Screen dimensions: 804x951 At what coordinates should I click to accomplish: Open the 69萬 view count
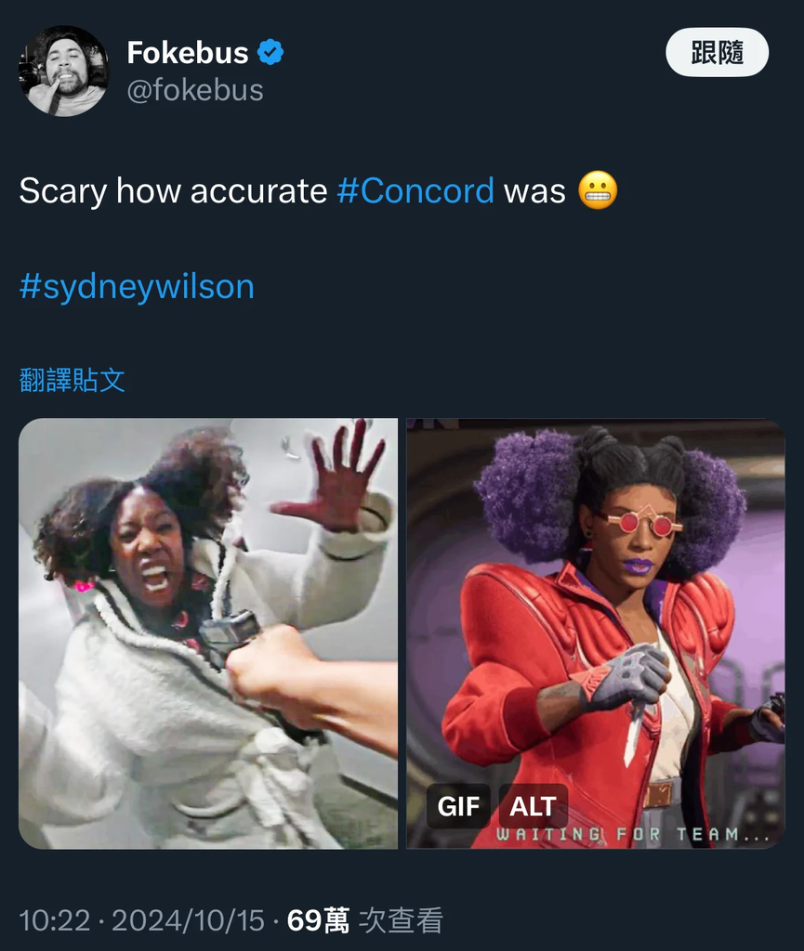pos(318,920)
